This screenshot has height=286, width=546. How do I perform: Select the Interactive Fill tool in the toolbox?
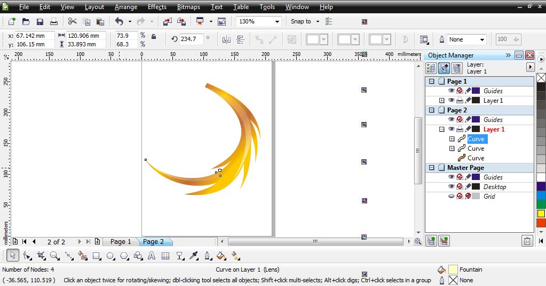235,256
